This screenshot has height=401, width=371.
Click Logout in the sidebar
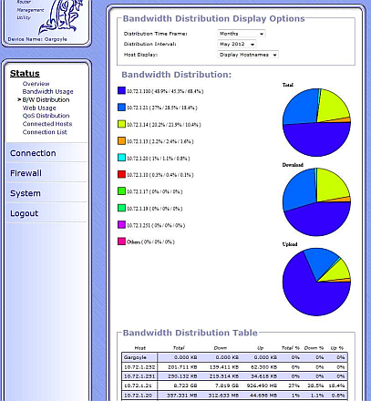tap(24, 213)
